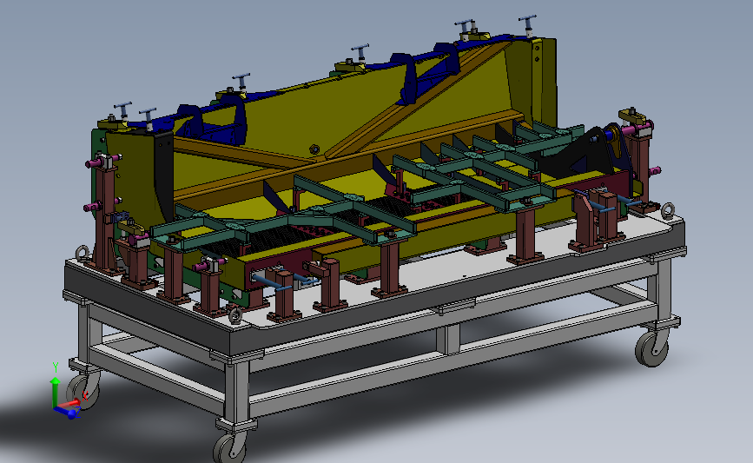The width and height of the screenshot is (753, 463).
Task: Select the rightmost T-handle clamp on top
Action: (527, 25)
